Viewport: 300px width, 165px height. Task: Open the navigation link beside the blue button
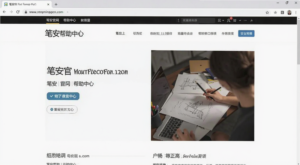tap(228, 33)
